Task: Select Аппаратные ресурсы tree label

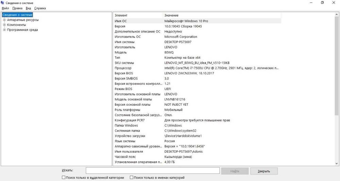Action: [23, 20]
